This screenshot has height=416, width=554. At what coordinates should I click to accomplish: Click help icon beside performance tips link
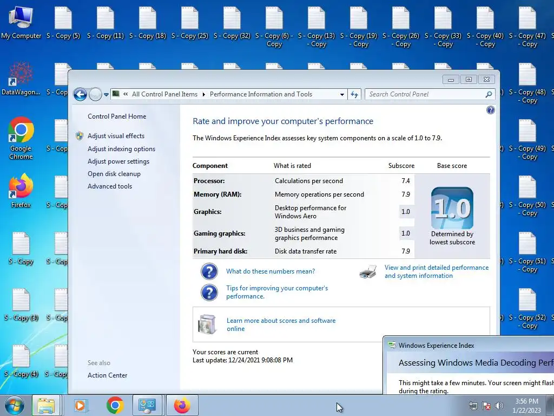click(209, 292)
